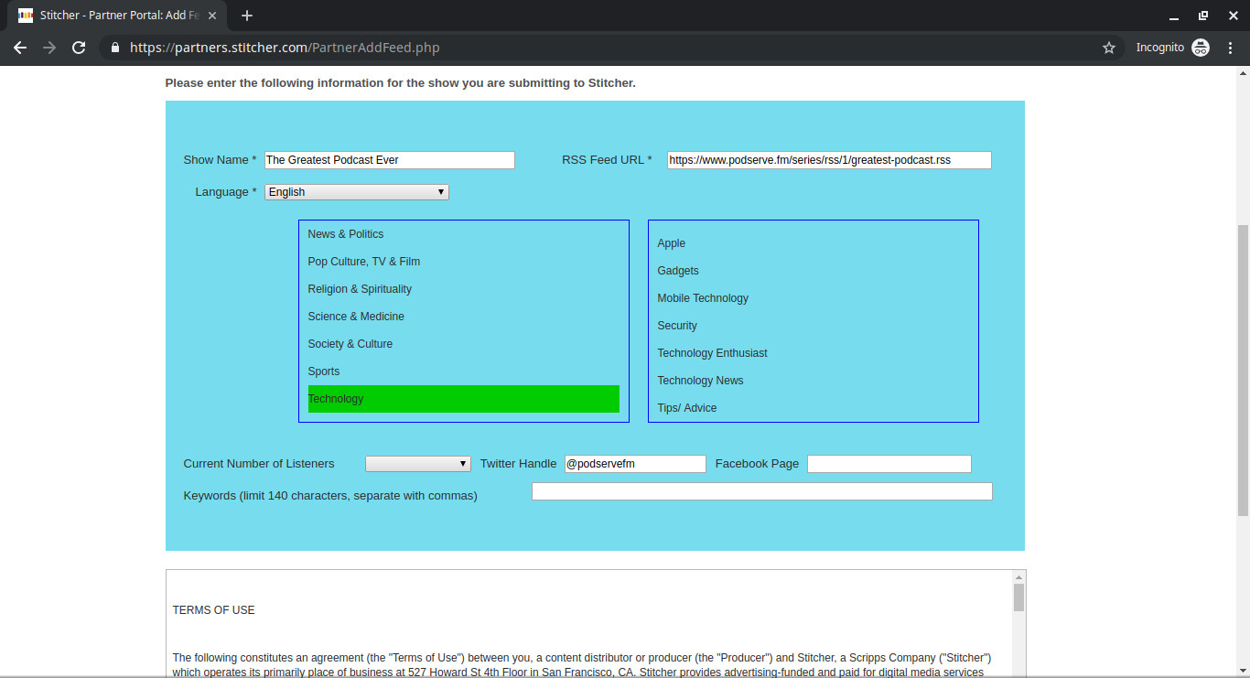Pick Society & Culture category
This screenshot has width=1250, height=678.
[x=464, y=344]
